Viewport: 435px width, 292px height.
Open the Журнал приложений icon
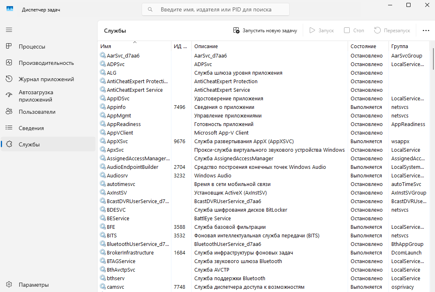click(x=9, y=79)
